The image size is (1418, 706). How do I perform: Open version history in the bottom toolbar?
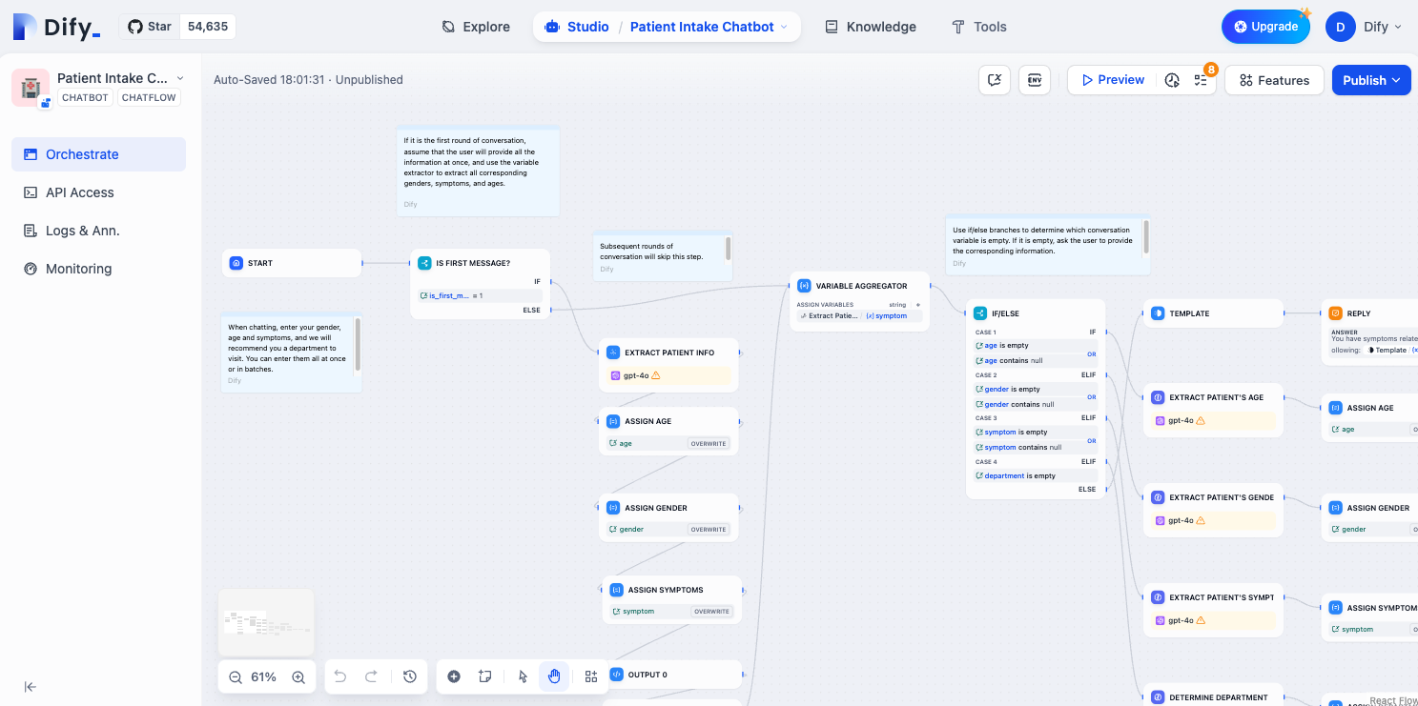(x=410, y=676)
